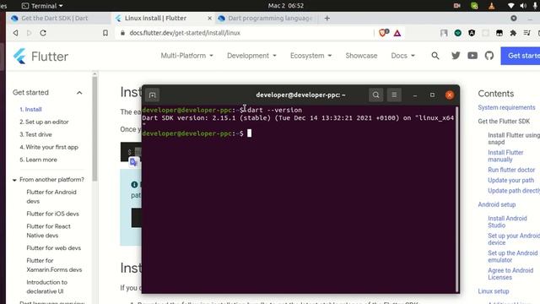Open 2. Set up an editor

(44, 122)
